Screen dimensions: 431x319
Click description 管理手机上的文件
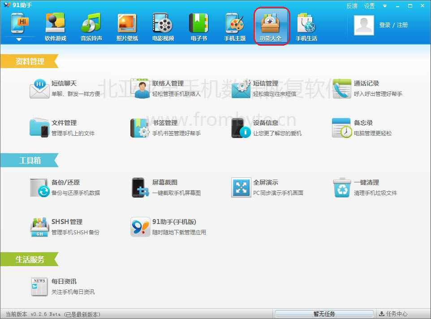click(73, 133)
